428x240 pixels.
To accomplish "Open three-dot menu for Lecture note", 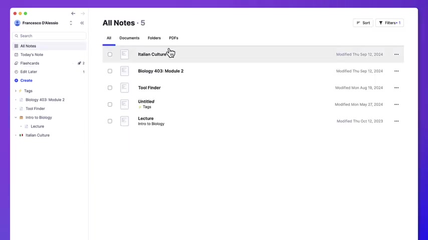I will point(396,121).
